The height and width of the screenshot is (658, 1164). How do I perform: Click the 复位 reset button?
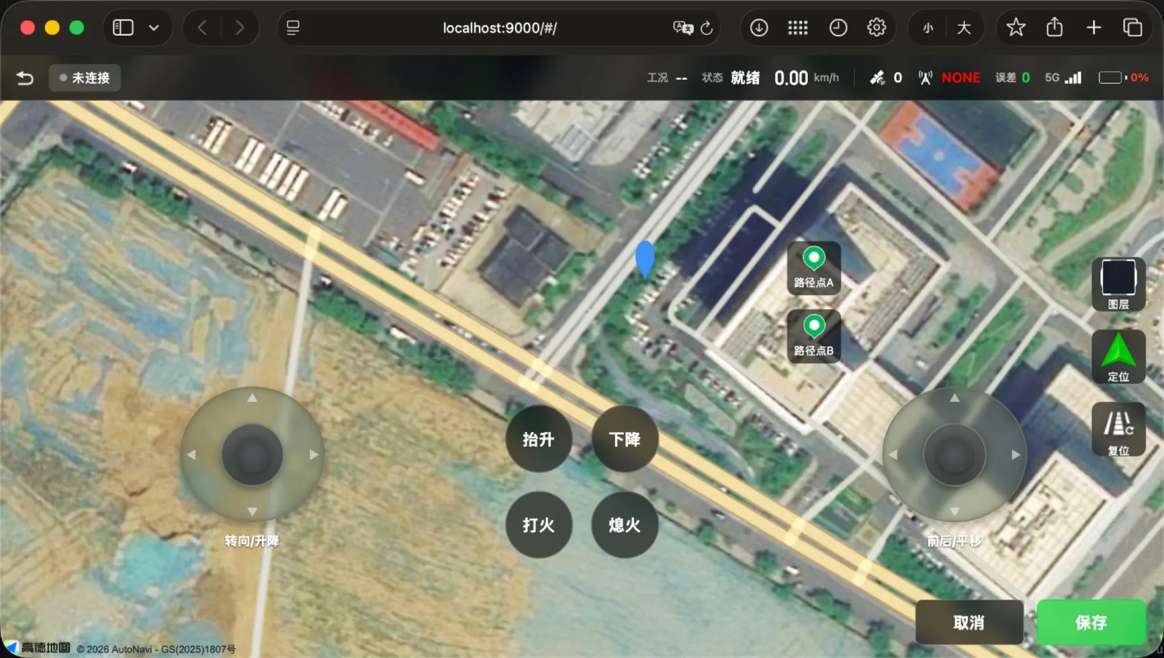pos(1118,429)
